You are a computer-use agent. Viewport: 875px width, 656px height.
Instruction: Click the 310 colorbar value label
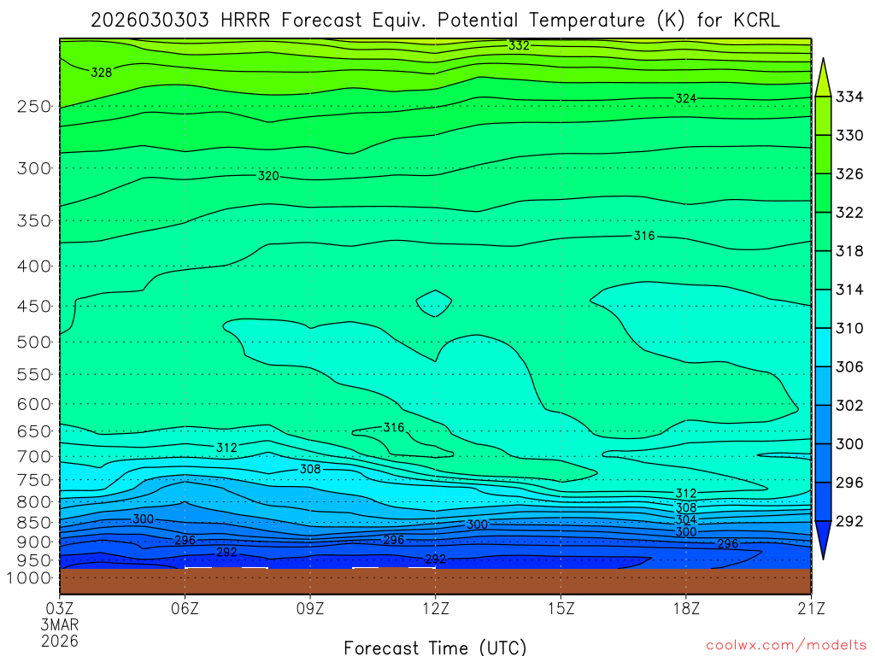(849, 329)
